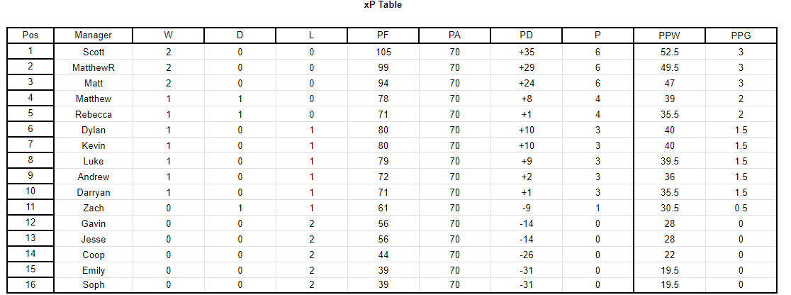This screenshot has height=295, width=791.
Task: Click Coop's PF value 44
Action: (x=383, y=255)
